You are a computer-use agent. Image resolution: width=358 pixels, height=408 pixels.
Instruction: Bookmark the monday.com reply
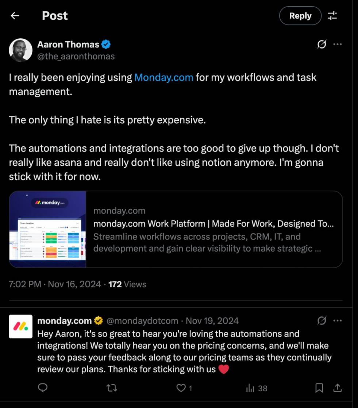(x=319, y=388)
